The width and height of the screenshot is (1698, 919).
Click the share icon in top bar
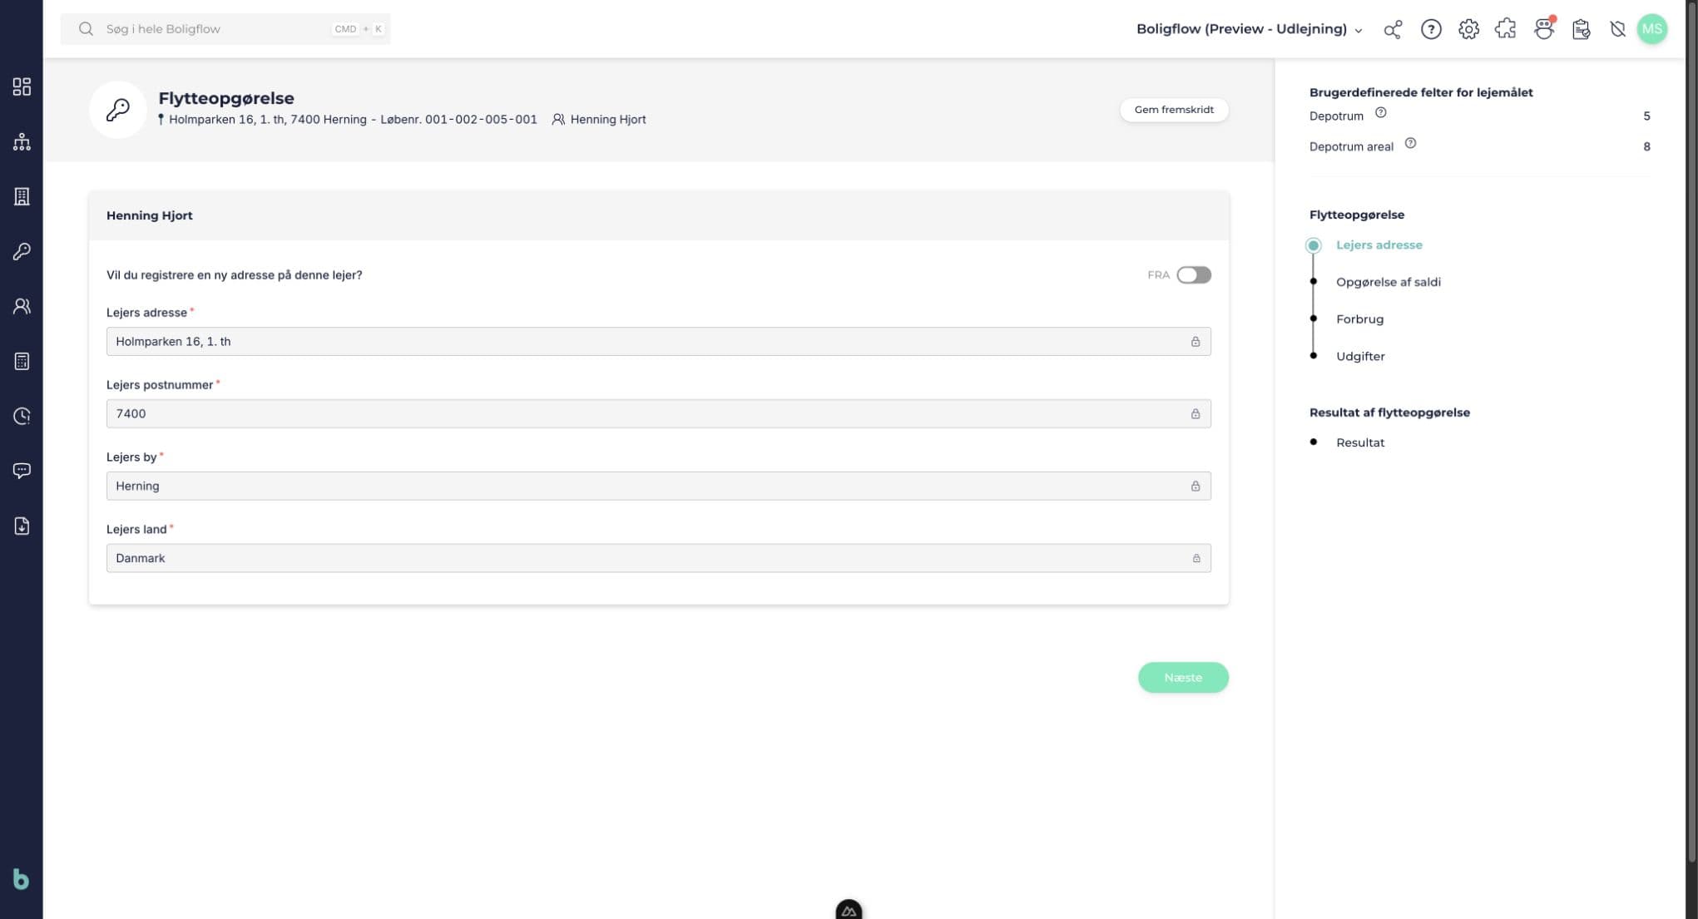1393,29
